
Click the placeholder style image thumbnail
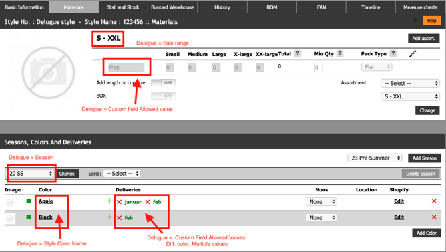(x=49, y=72)
